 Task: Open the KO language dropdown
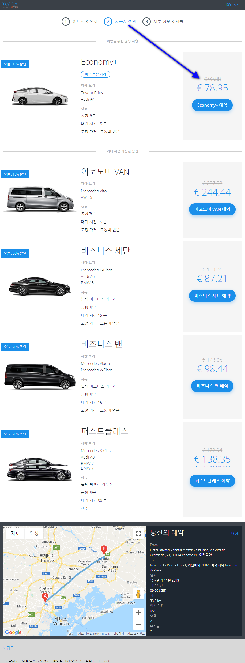232,5
